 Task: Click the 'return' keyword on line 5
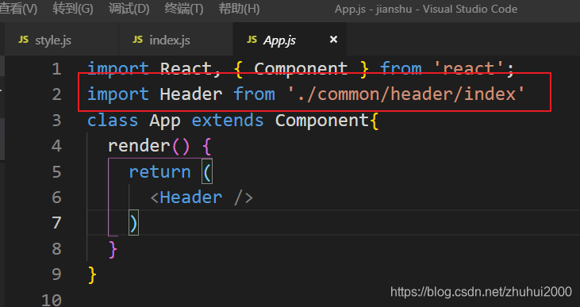159,171
